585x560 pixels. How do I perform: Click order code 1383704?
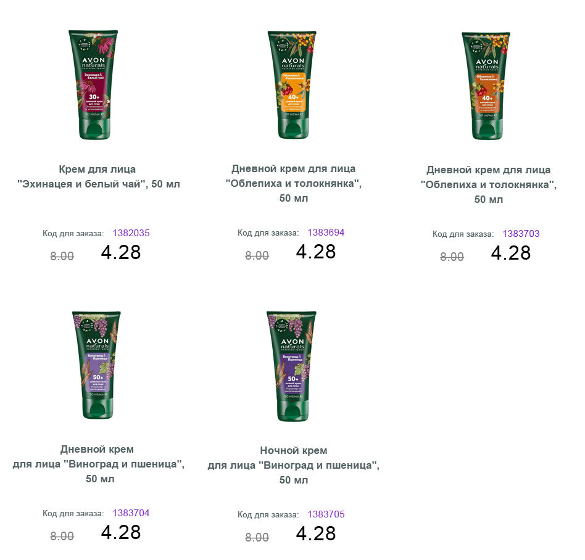pyautogui.click(x=131, y=513)
